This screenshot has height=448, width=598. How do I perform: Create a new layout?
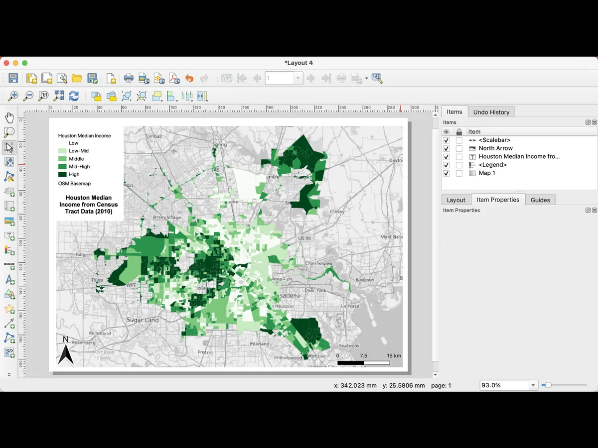(x=31, y=78)
